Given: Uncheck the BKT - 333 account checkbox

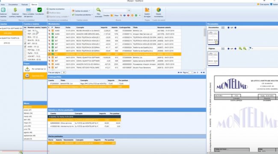Looking at the screenshot, I should [25, 43].
